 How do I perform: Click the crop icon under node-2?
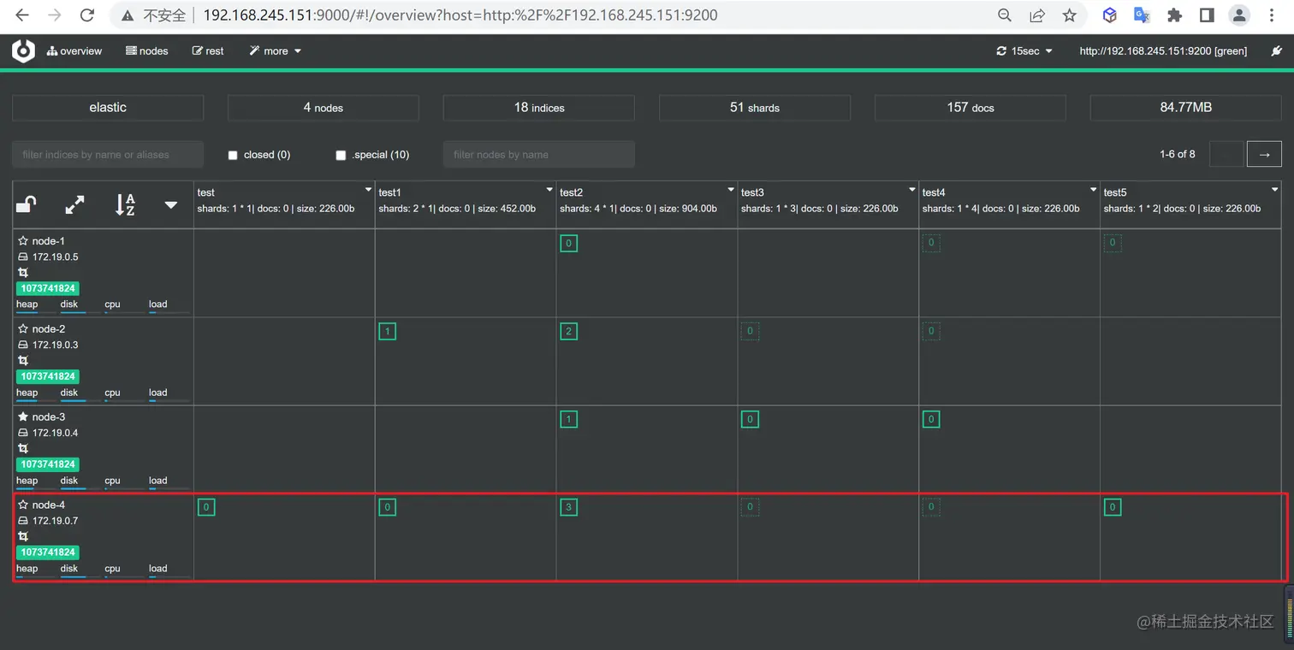23,361
